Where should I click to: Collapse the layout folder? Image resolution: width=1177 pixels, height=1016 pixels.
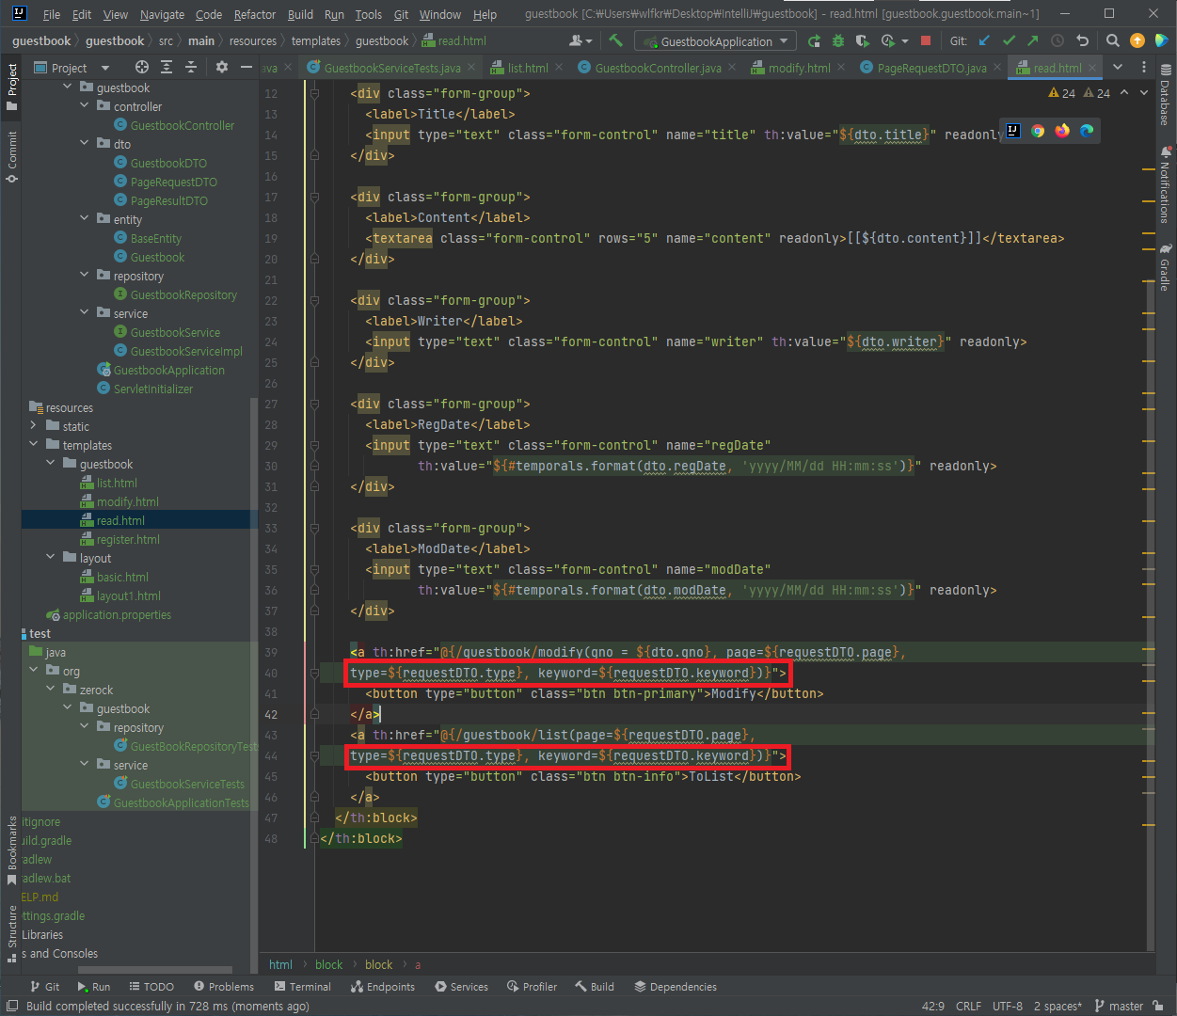click(x=51, y=558)
